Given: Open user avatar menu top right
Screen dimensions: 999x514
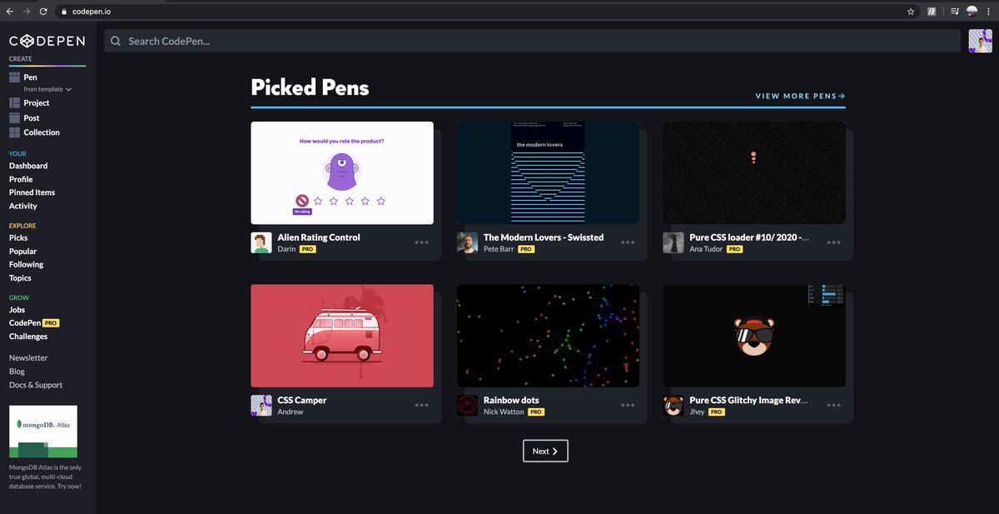Looking at the screenshot, I should pyautogui.click(x=981, y=41).
